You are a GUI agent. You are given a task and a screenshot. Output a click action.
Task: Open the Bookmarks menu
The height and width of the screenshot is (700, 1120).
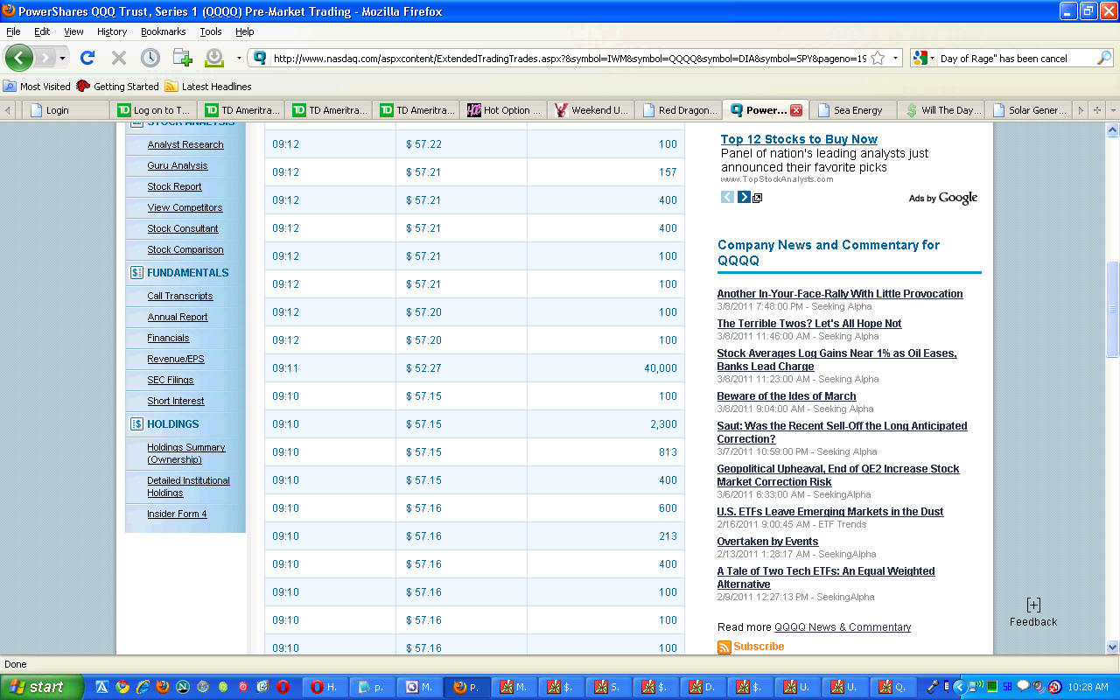point(164,31)
